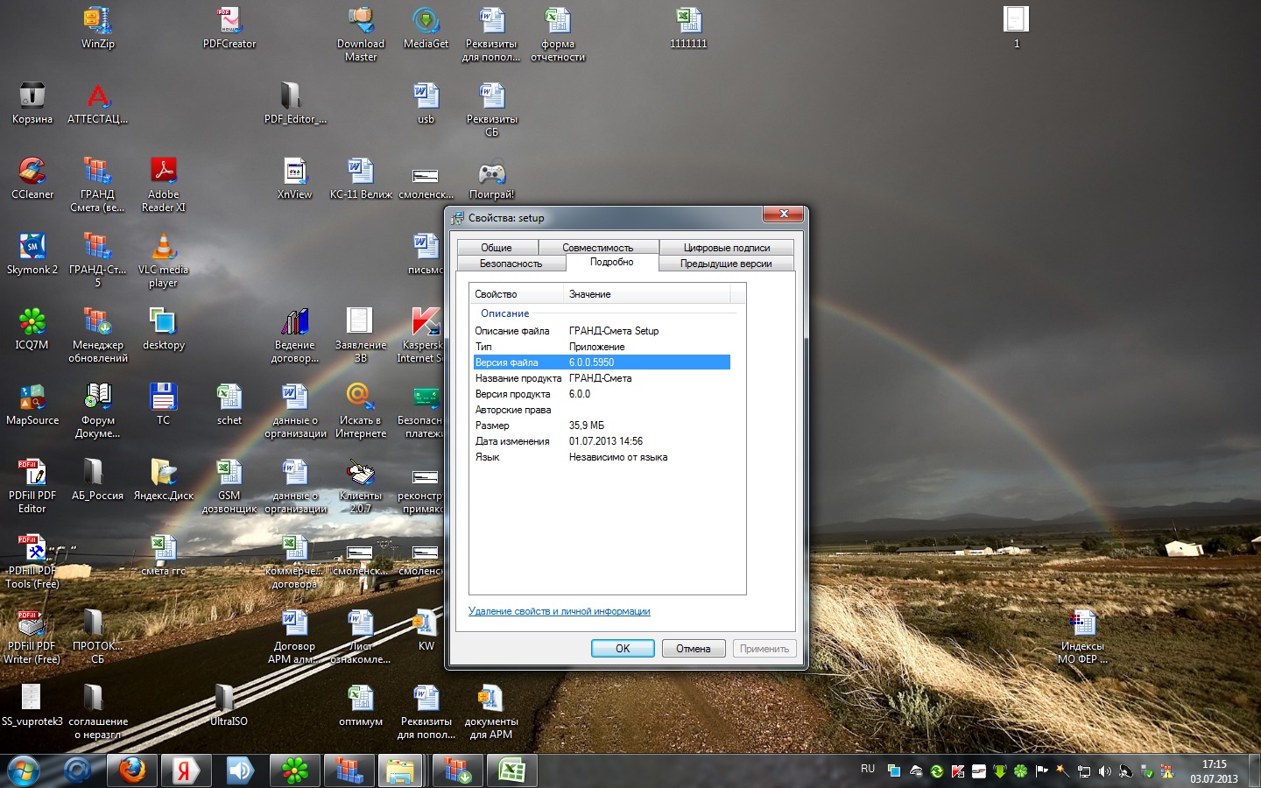Close the Свойства: setup dialog
Image resolution: width=1261 pixels, height=788 pixels.
(x=784, y=215)
